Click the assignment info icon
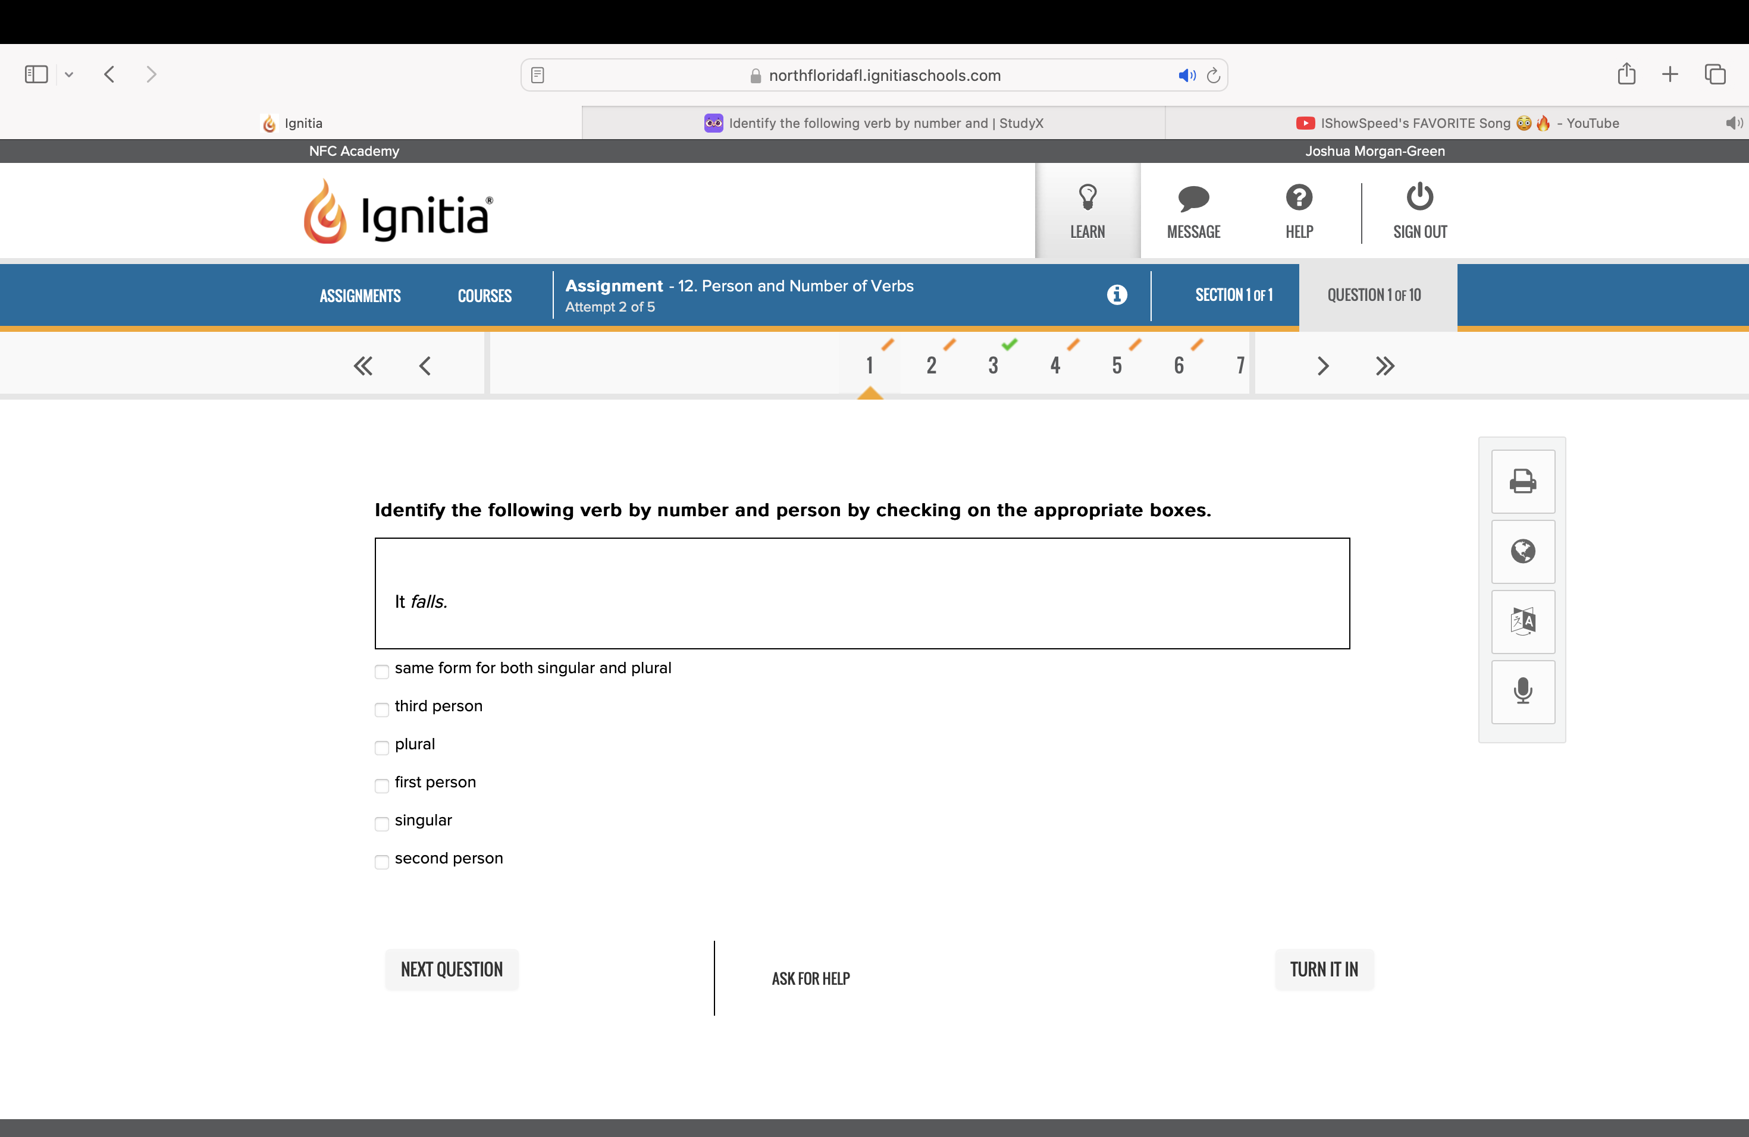This screenshot has height=1137, width=1749. (1116, 296)
